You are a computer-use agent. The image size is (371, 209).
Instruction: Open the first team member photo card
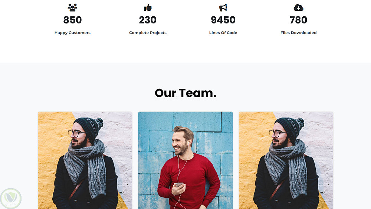pyautogui.click(x=85, y=160)
